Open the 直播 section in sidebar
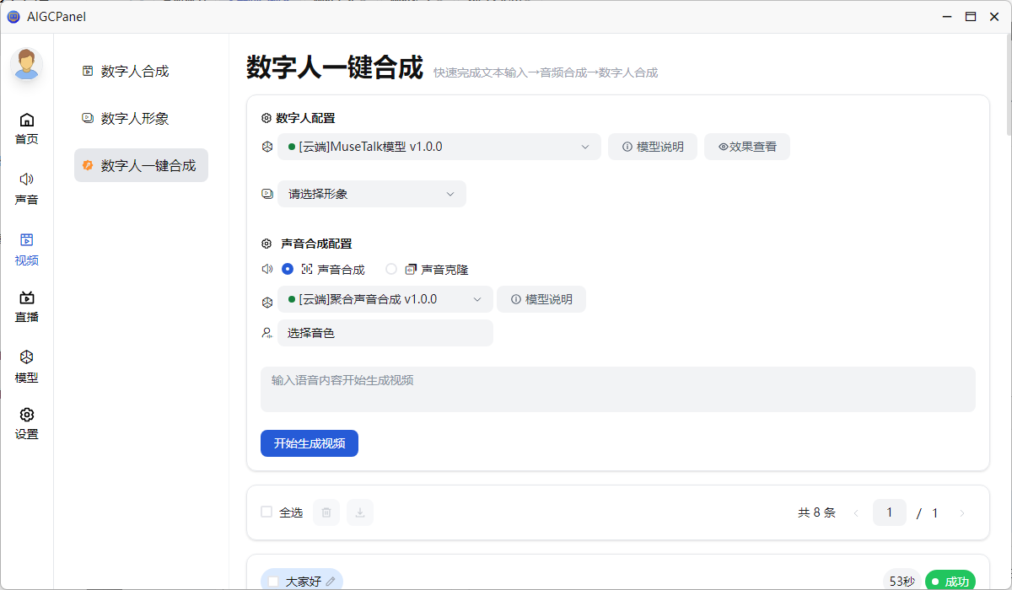1012x590 pixels. 26,307
